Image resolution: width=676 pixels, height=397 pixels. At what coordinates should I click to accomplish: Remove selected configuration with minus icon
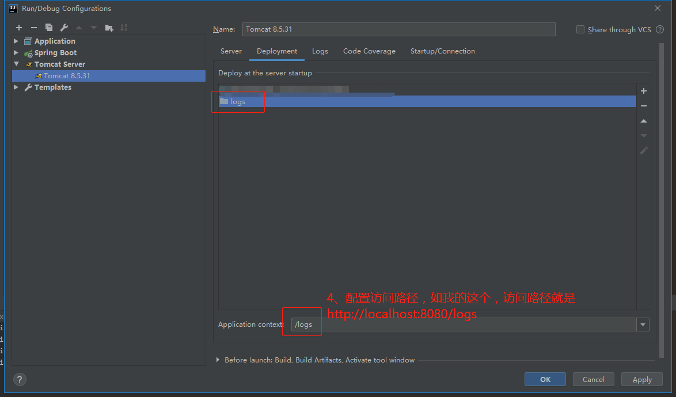33,28
